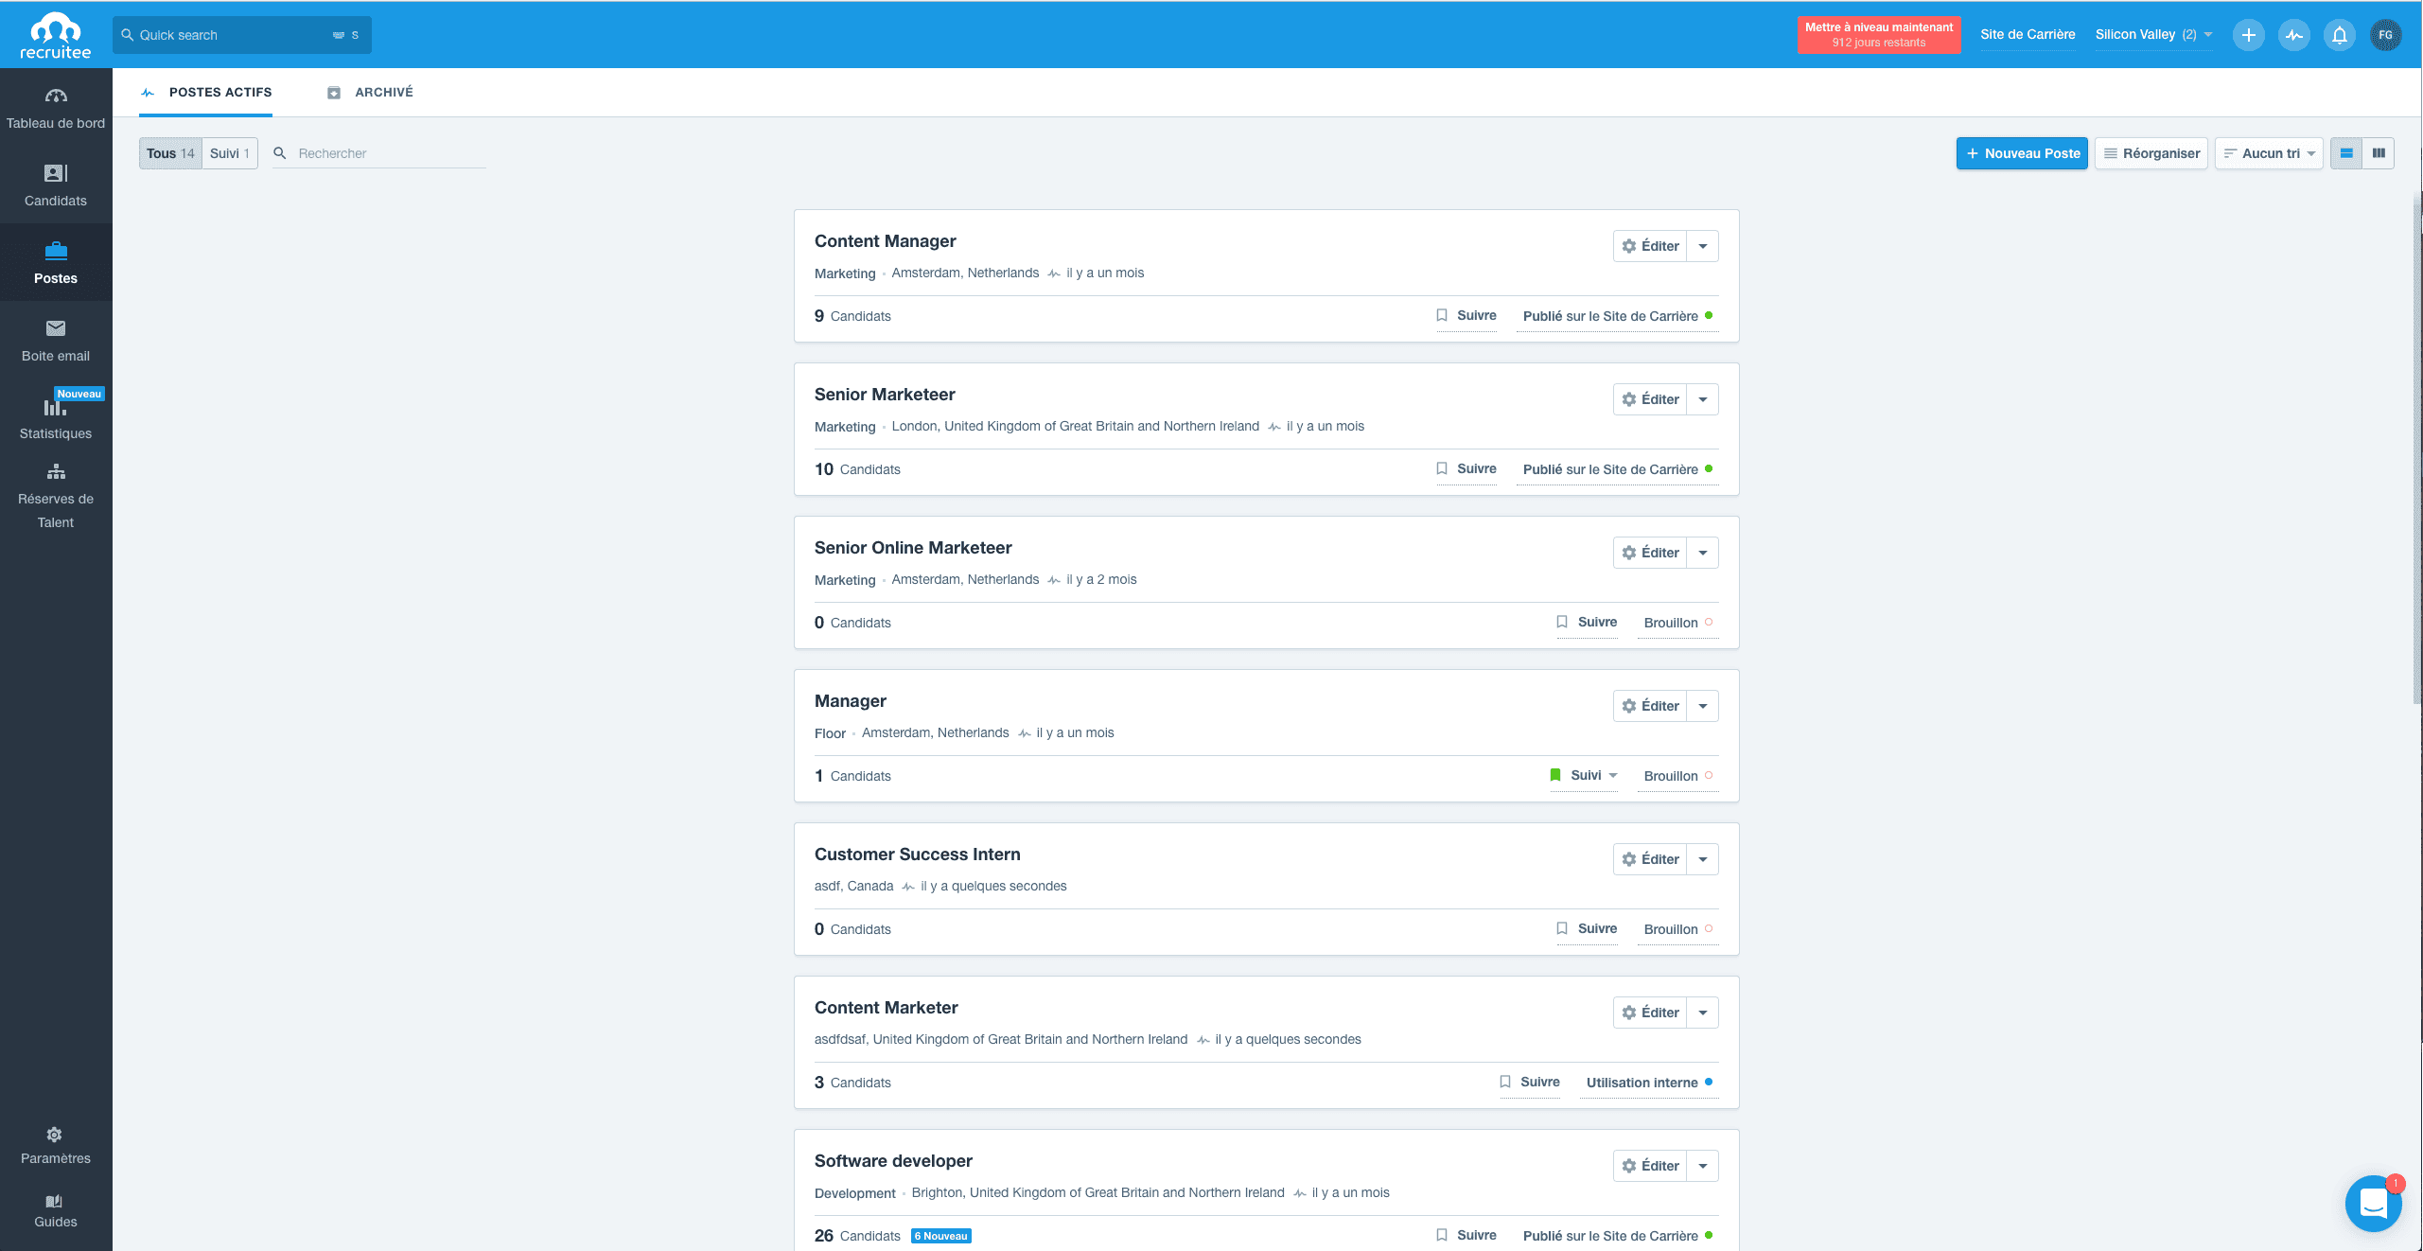The width and height of the screenshot is (2423, 1251).
Task: Open Éditer dropdown arrow for Software developer
Action: (1702, 1166)
